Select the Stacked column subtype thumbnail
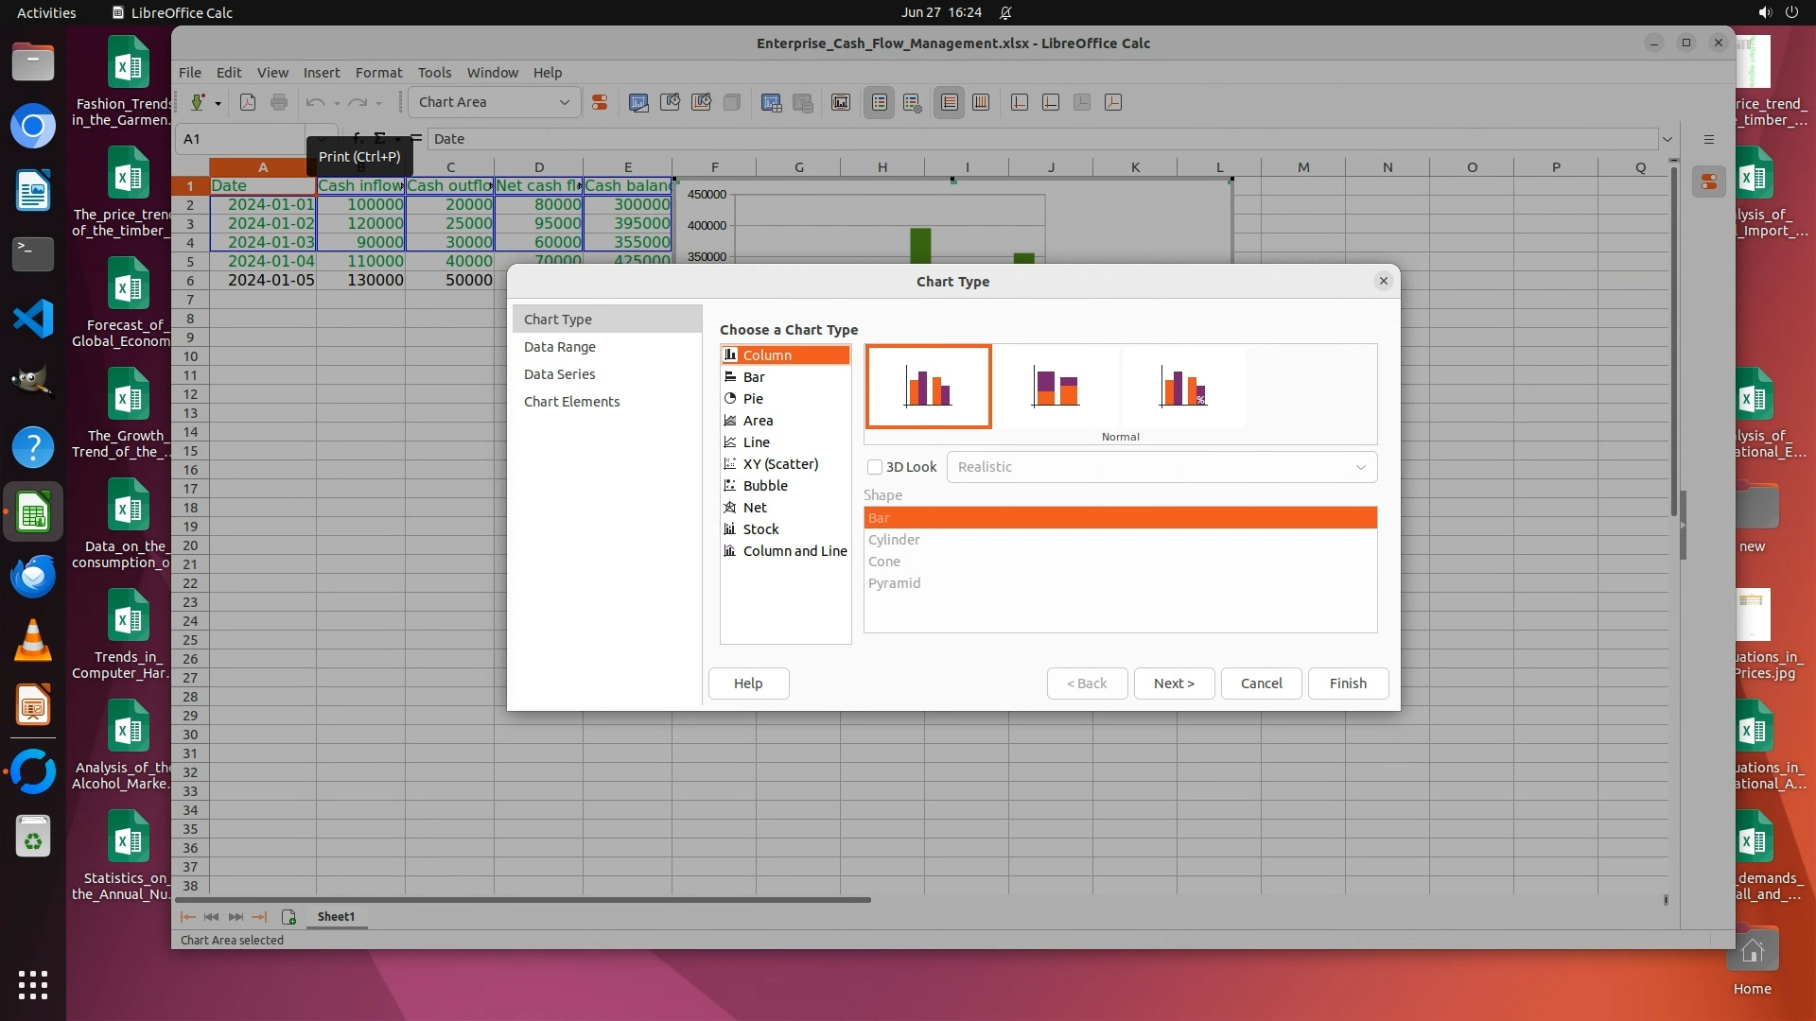Viewport: 1816px width, 1021px height. click(x=1056, y=387)
